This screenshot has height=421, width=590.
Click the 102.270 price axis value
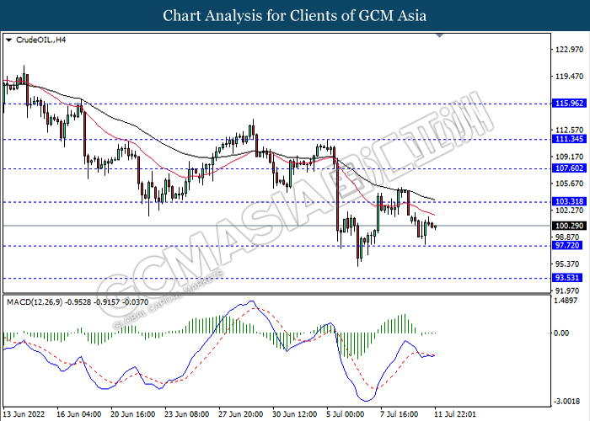click(x=569, y=210)
